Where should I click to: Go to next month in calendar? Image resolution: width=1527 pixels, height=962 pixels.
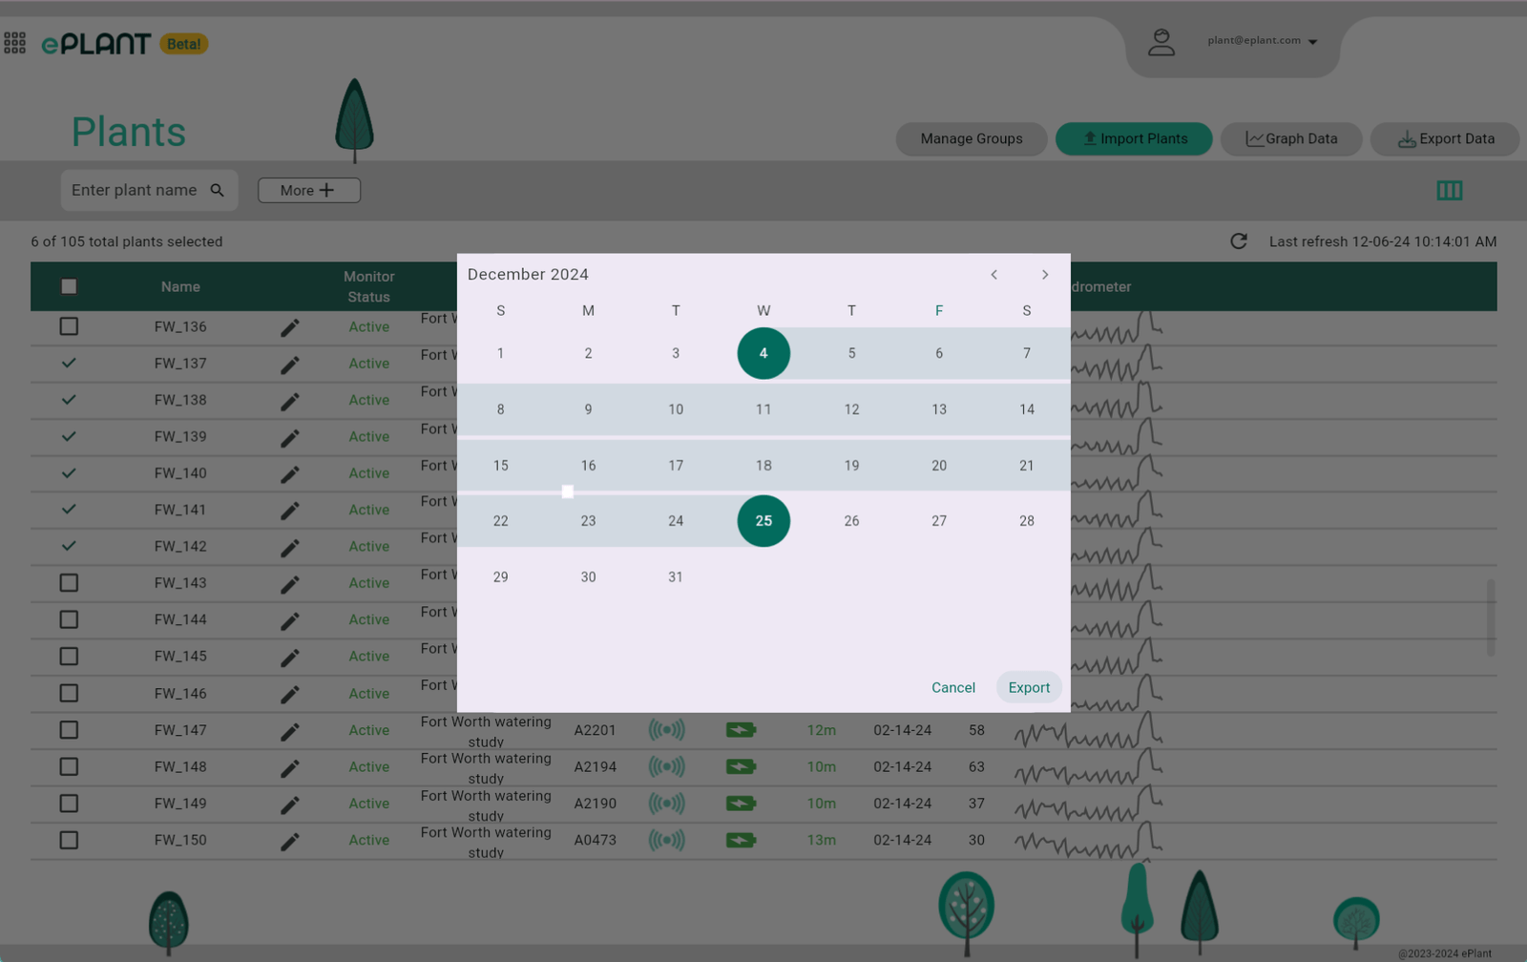(1044, 275)
